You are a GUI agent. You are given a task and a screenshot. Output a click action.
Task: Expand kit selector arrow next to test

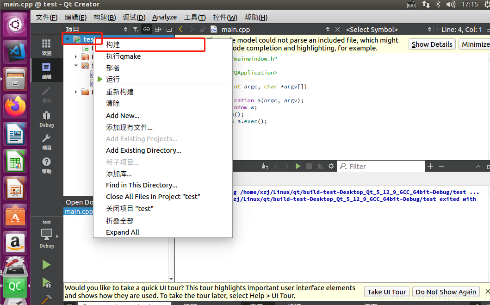coord(57,236)
